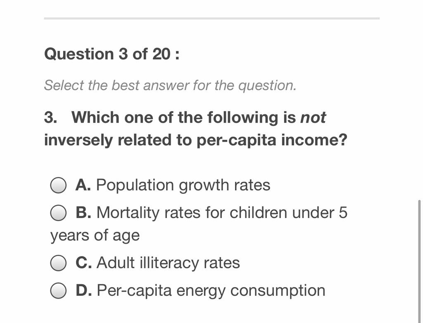Select radio button for answer A

pos(58,185)
